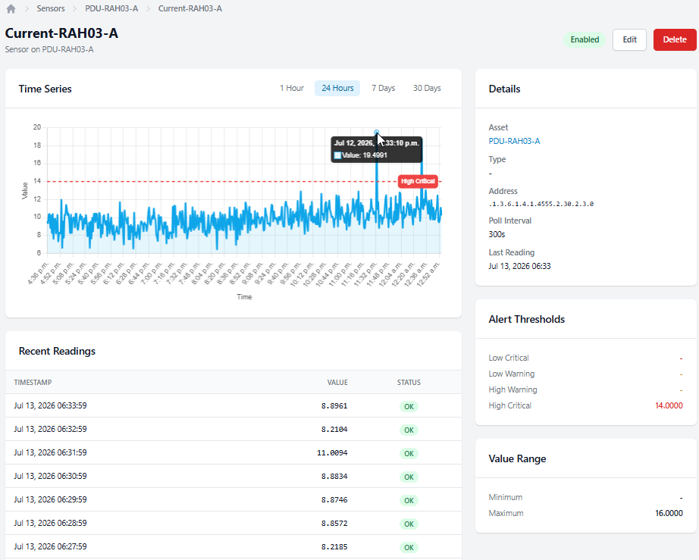Click the value 8.8961
This screenshot has width=699, height=560.
pos(334,406)
